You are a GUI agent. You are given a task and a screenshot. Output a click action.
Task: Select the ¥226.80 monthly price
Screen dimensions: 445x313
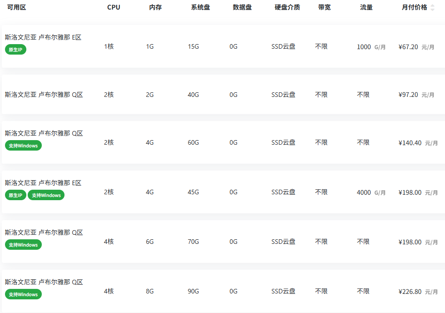(410, 292)
